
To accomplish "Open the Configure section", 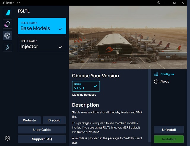I will (x=164, y=74).
